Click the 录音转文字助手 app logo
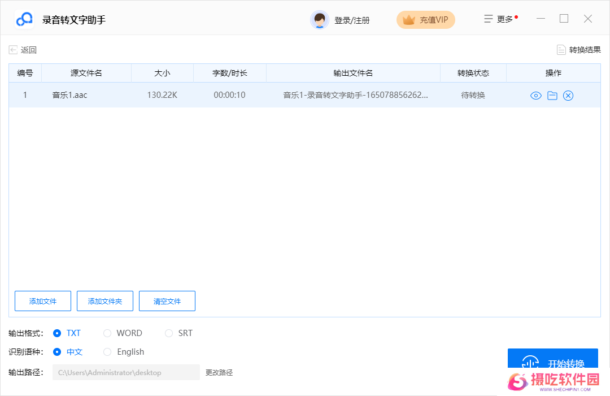This screenshot has height=396, width=610. 24,19
